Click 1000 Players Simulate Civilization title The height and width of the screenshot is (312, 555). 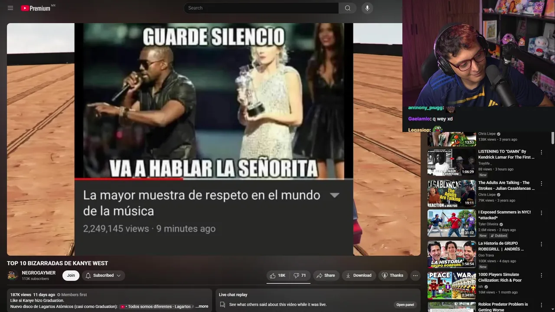[500, 277]
